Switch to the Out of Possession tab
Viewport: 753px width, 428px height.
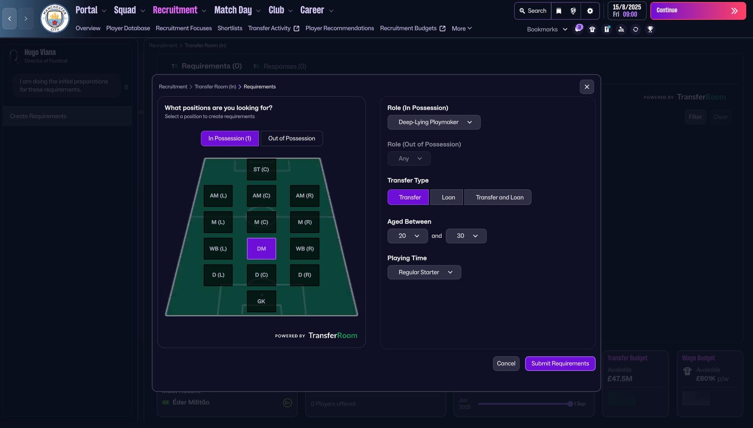click(x=291, y=138)
